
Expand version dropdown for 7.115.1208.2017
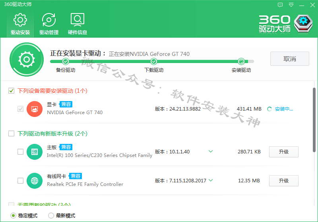pos(211,180)
